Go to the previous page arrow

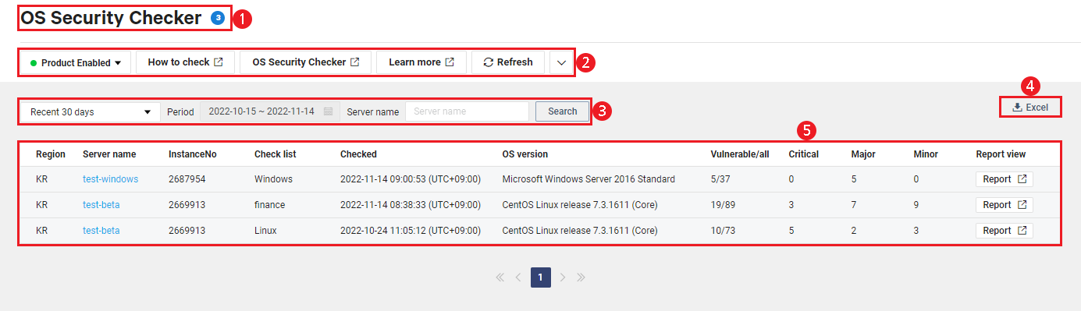point(518,277)
